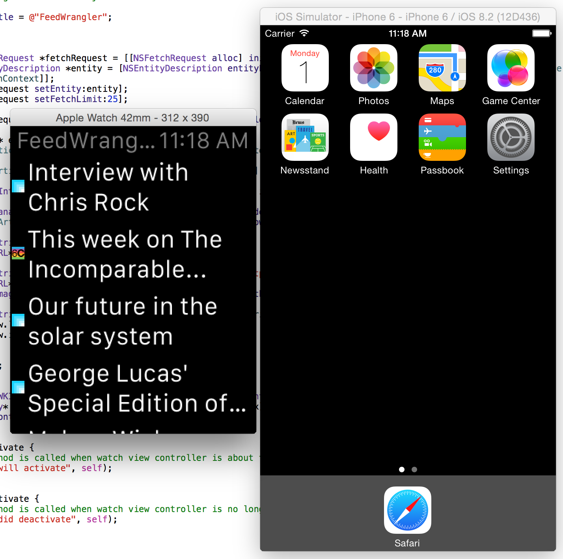Open the Photos app icon
Screen dimensions: 563x559
373,68
